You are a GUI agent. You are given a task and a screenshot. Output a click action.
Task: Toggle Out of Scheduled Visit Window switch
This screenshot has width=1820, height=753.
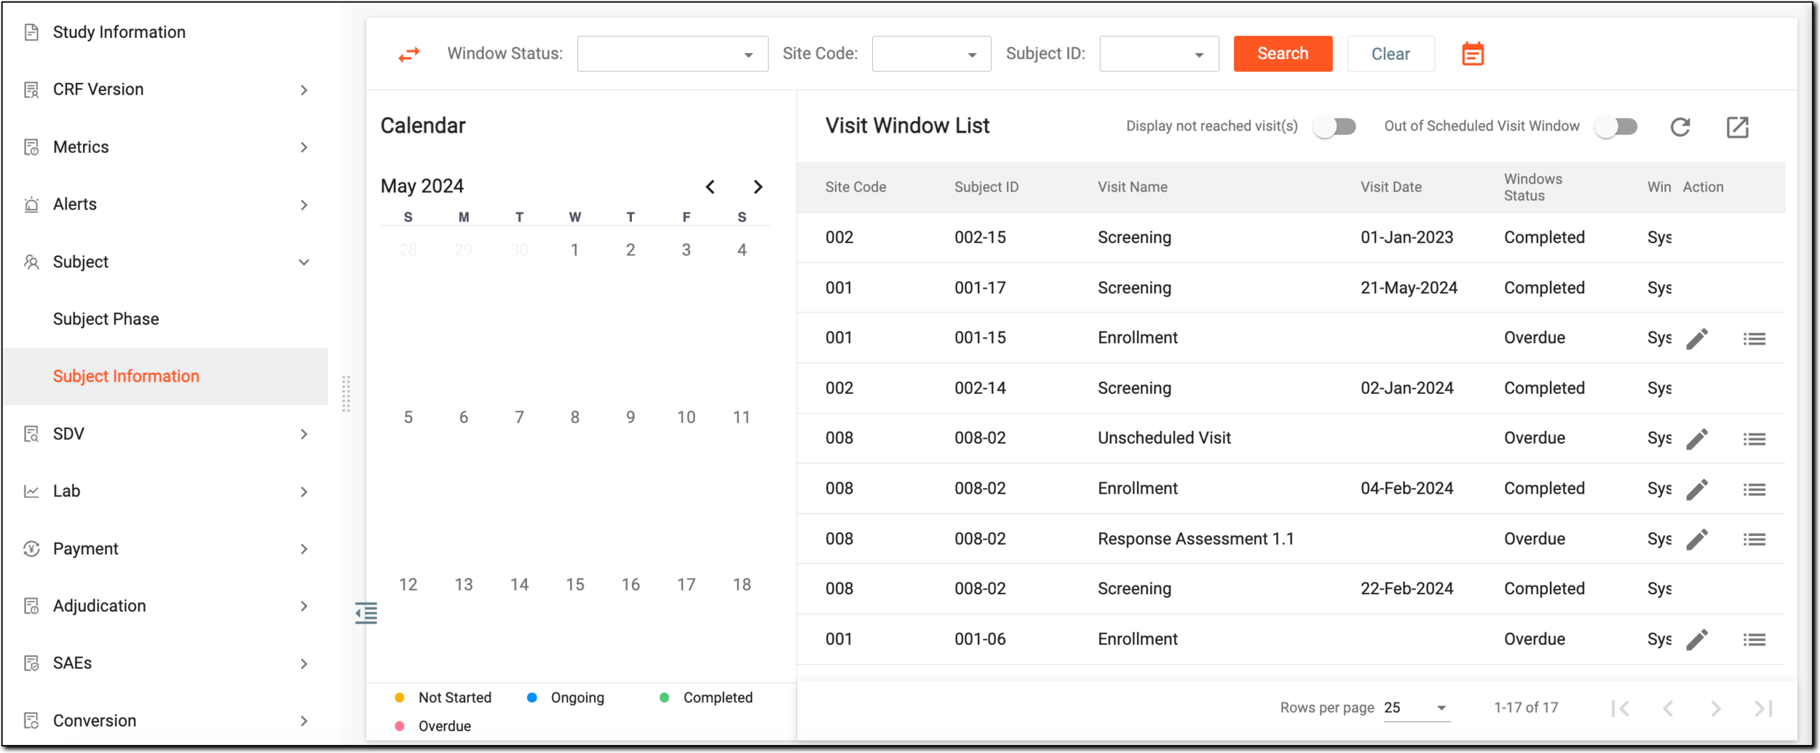click(1616, 127)
